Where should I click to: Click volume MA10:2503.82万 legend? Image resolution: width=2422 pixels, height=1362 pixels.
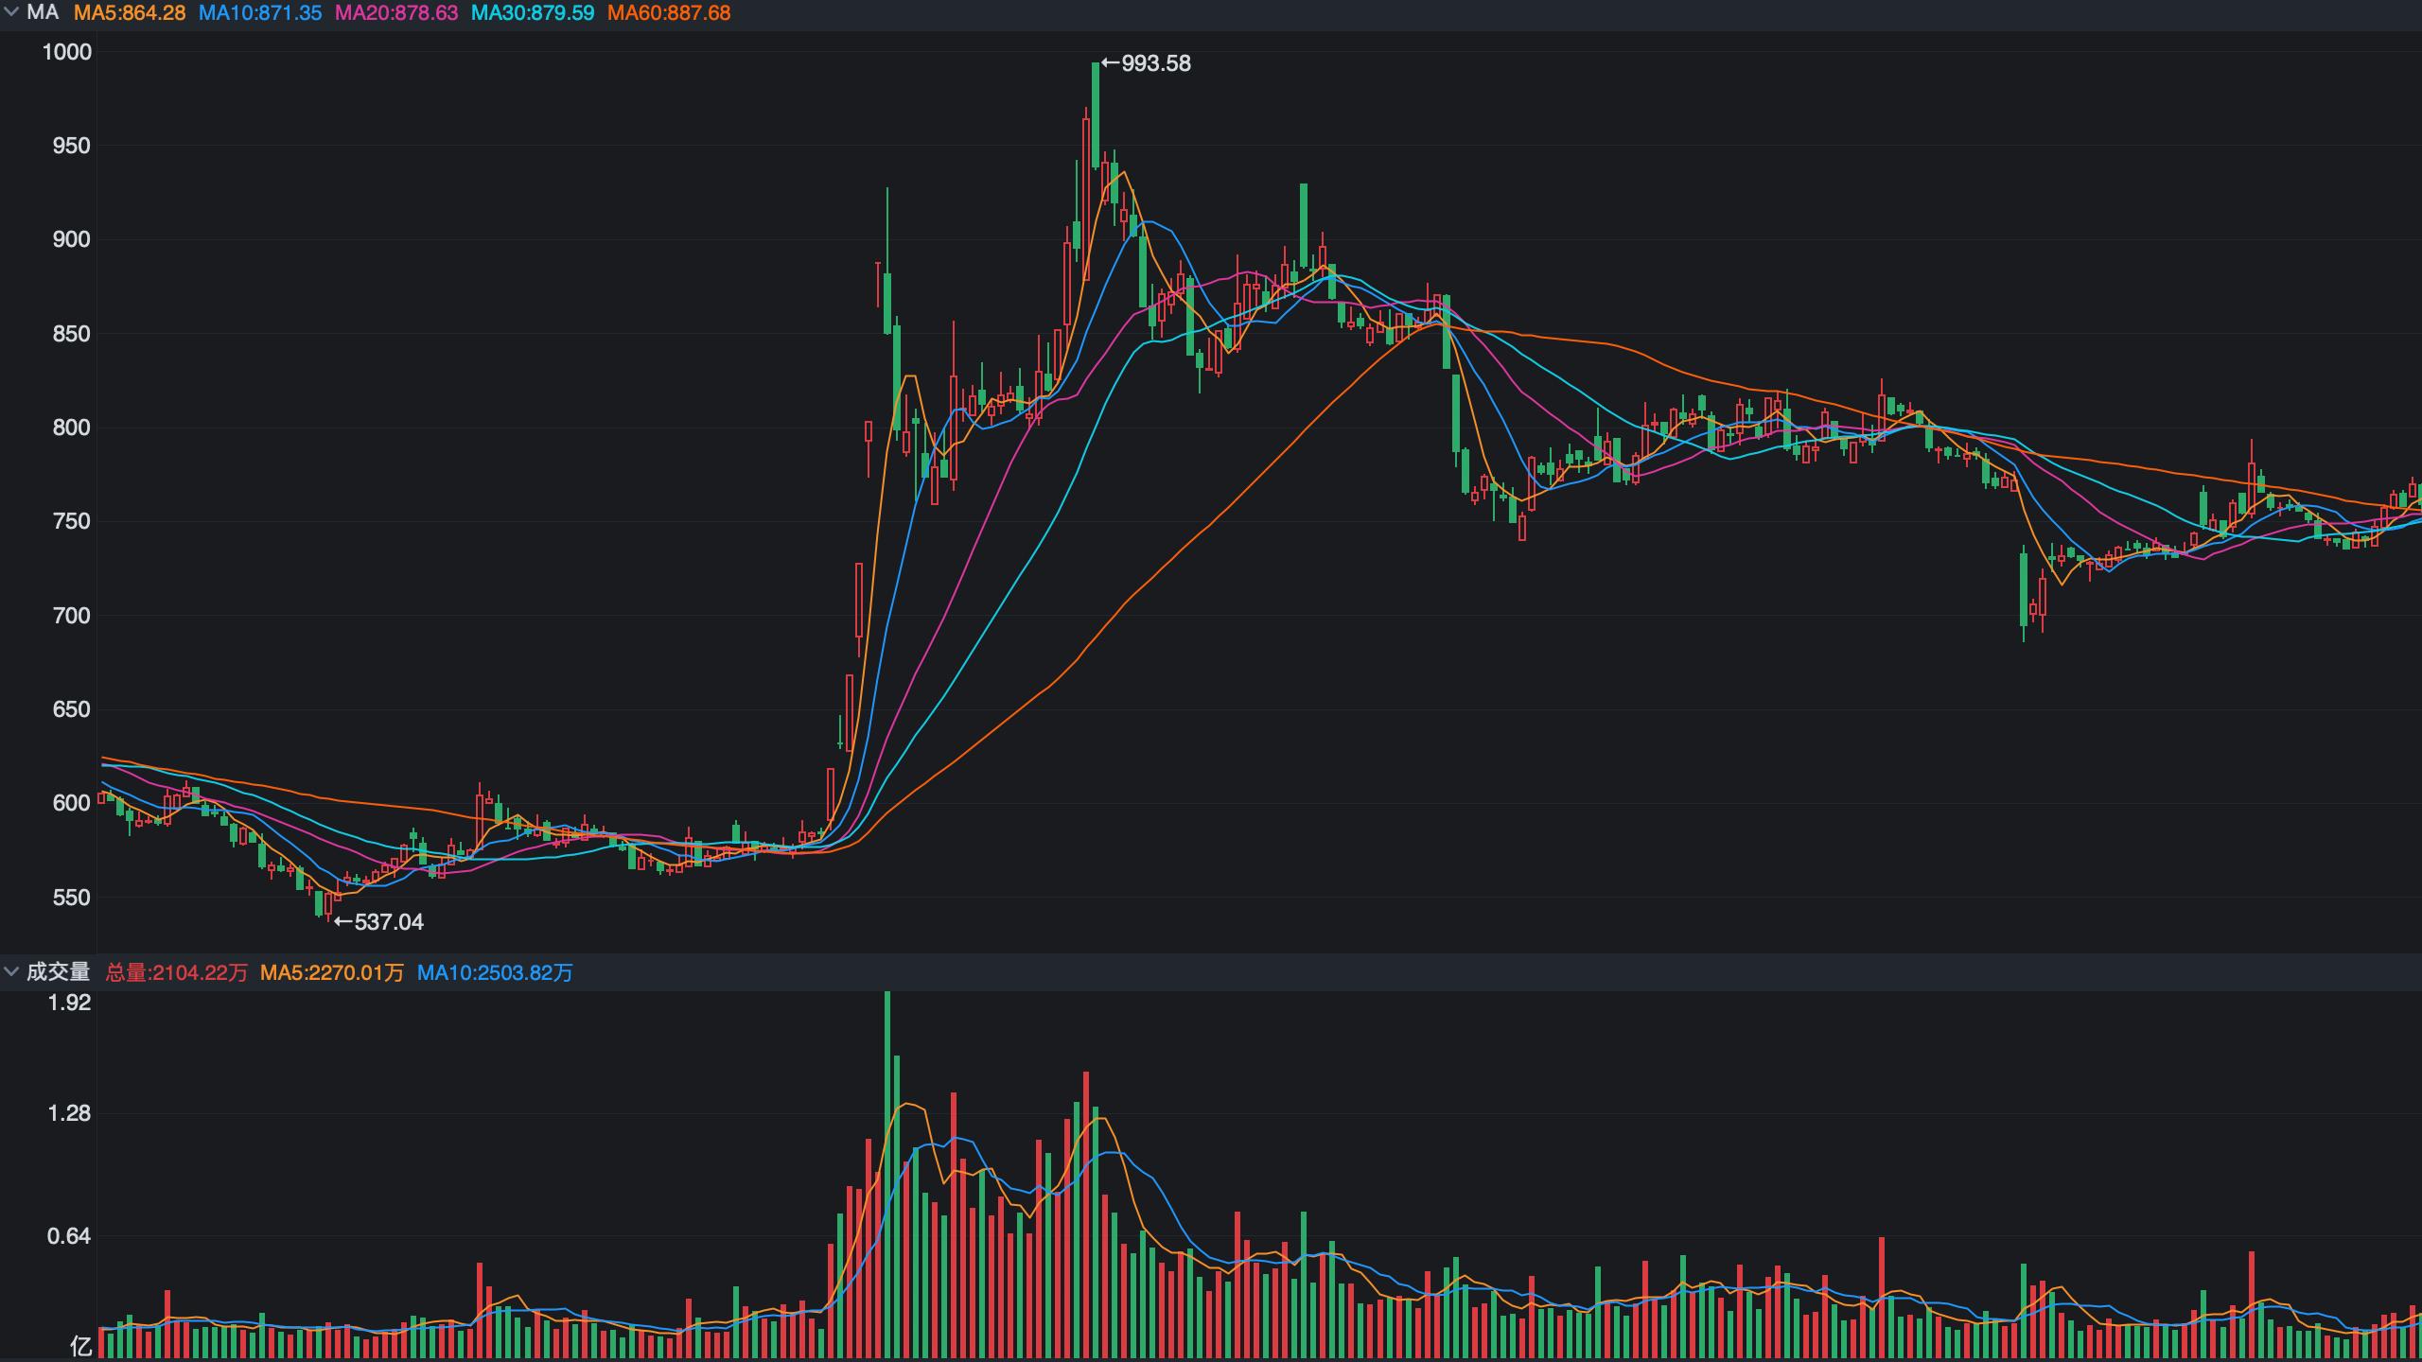495,972
